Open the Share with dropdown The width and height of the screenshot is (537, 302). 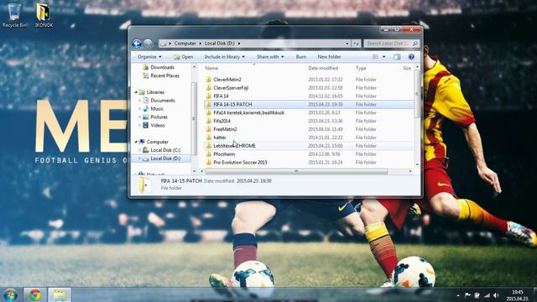click(x=270, y=57)
